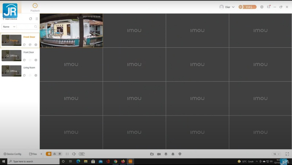Open the Files panel
The width and height of the screenshot is (292, 165).
[33, 154]
